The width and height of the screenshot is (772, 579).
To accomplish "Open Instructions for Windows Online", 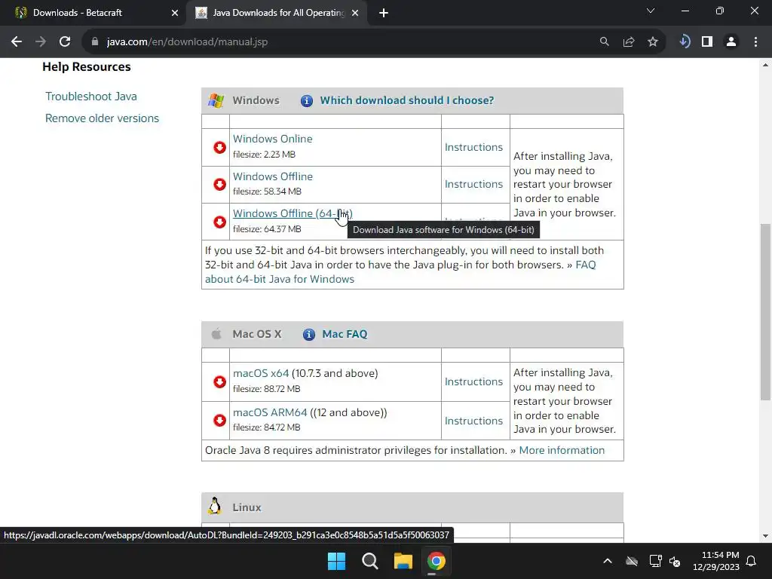I will 473,147.
